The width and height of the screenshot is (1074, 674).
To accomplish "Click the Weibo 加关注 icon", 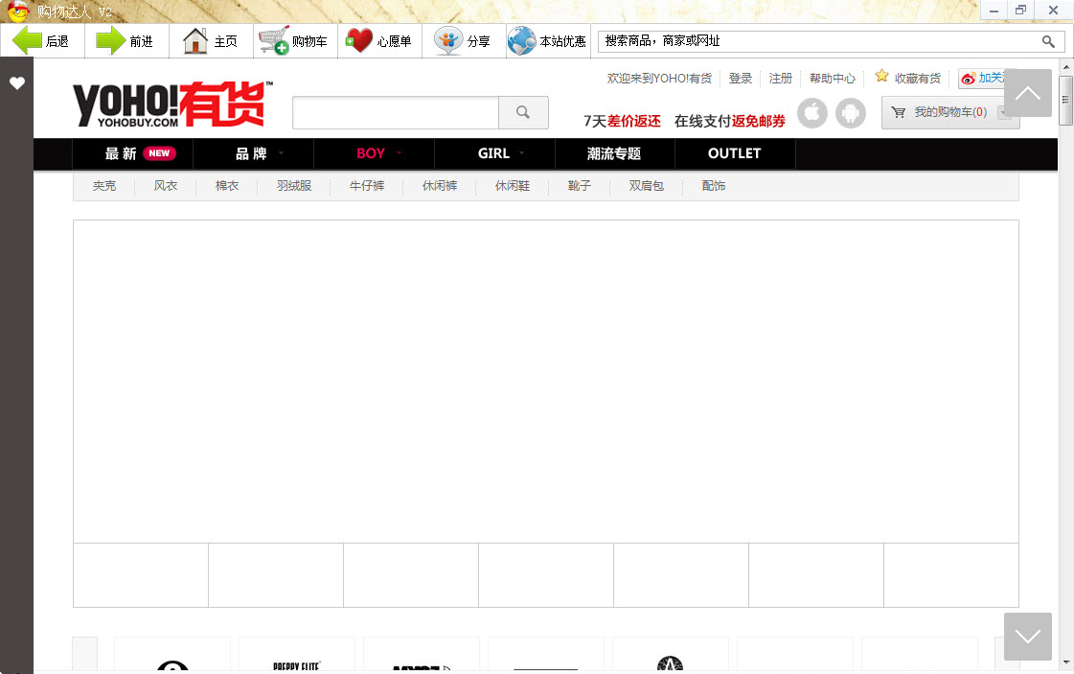I will point(969,79).
